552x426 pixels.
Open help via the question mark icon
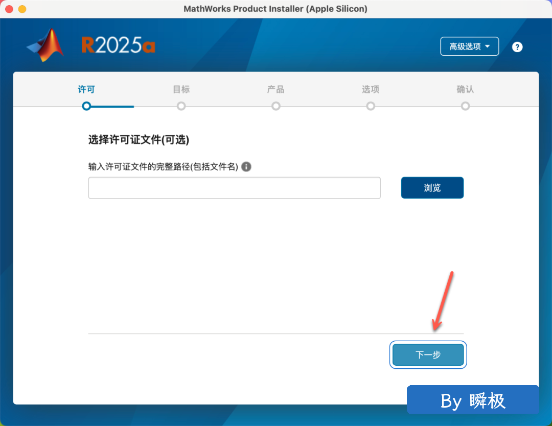click(x=517, y=47)
